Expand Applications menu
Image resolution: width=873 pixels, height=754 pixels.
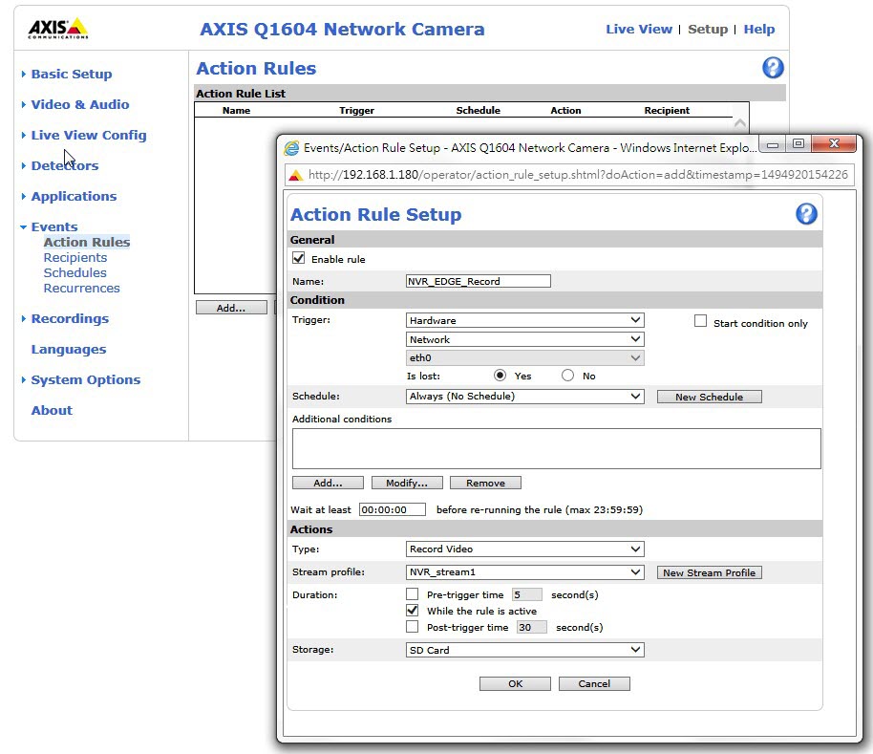pos(74,197)
